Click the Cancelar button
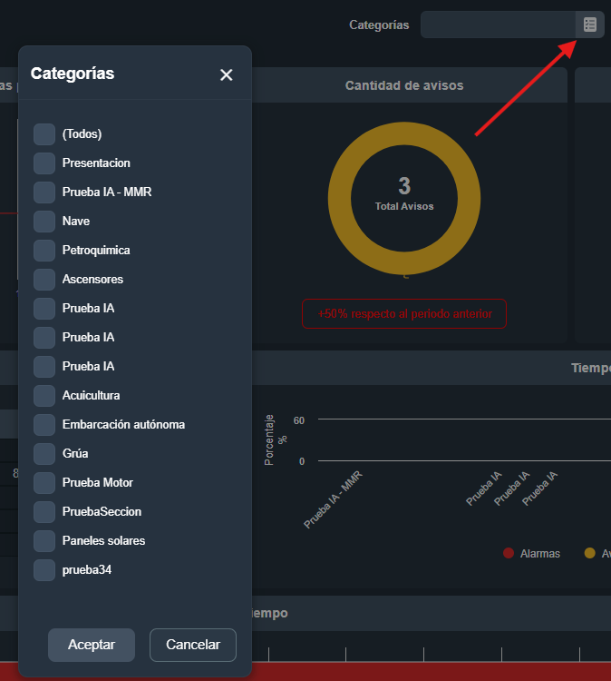Viewport: 611px width, 681px height. [192, 645]
